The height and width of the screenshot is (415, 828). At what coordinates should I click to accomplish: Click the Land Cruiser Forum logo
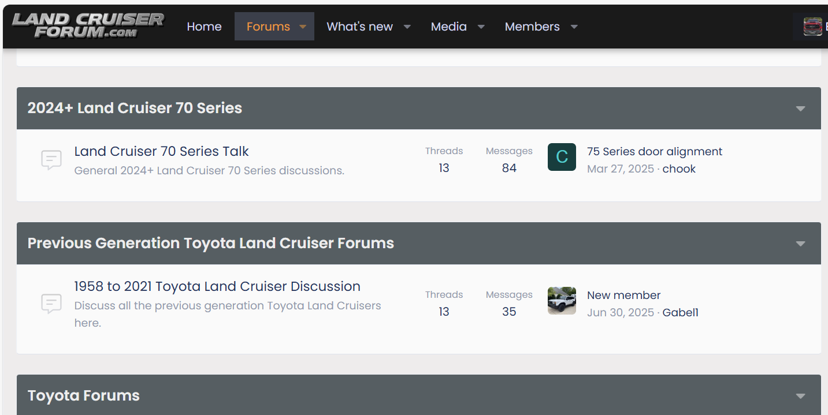[x=88, y=27]
